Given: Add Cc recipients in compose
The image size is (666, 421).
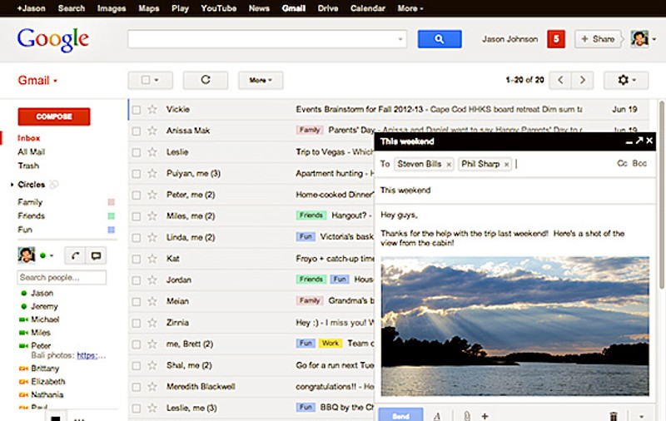Looking at the screenshot, I should (622, 163).
